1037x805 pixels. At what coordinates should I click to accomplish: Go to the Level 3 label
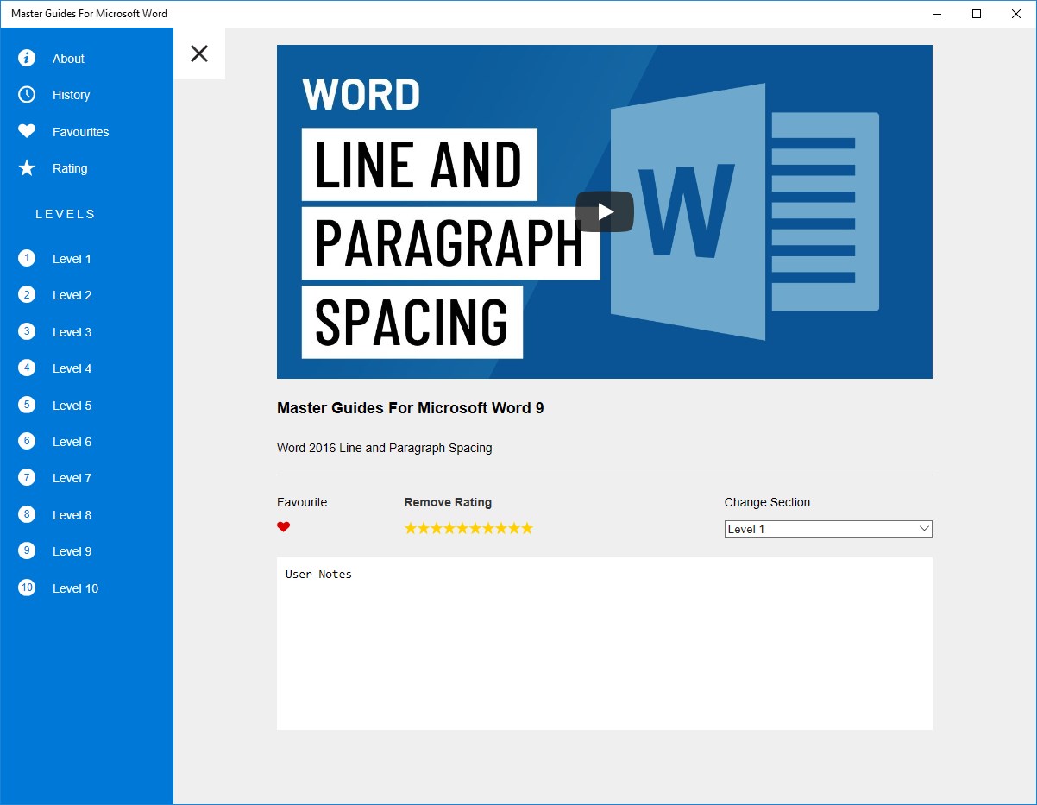pyautogui.click(x=72, y=332)
